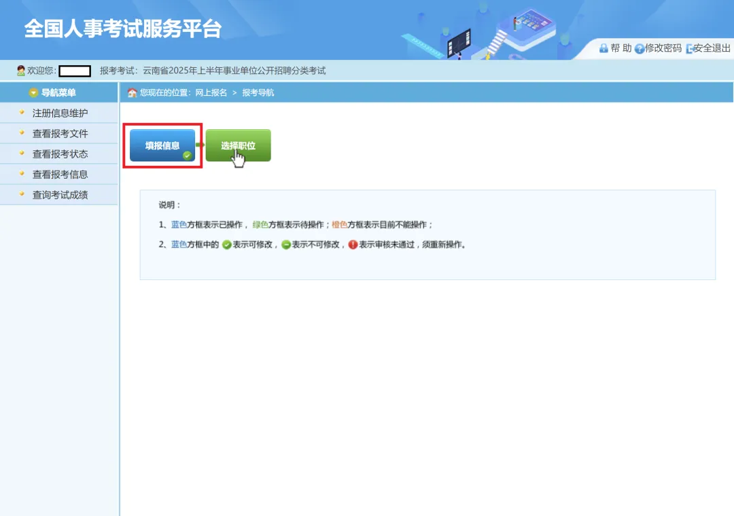Expand the 导航菜单 header panel
The height and width of the screenshot is (516, 734).
pos(59,92)
